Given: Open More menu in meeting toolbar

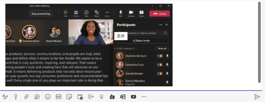Looking at the screenshot, I should tap(107, 14).
